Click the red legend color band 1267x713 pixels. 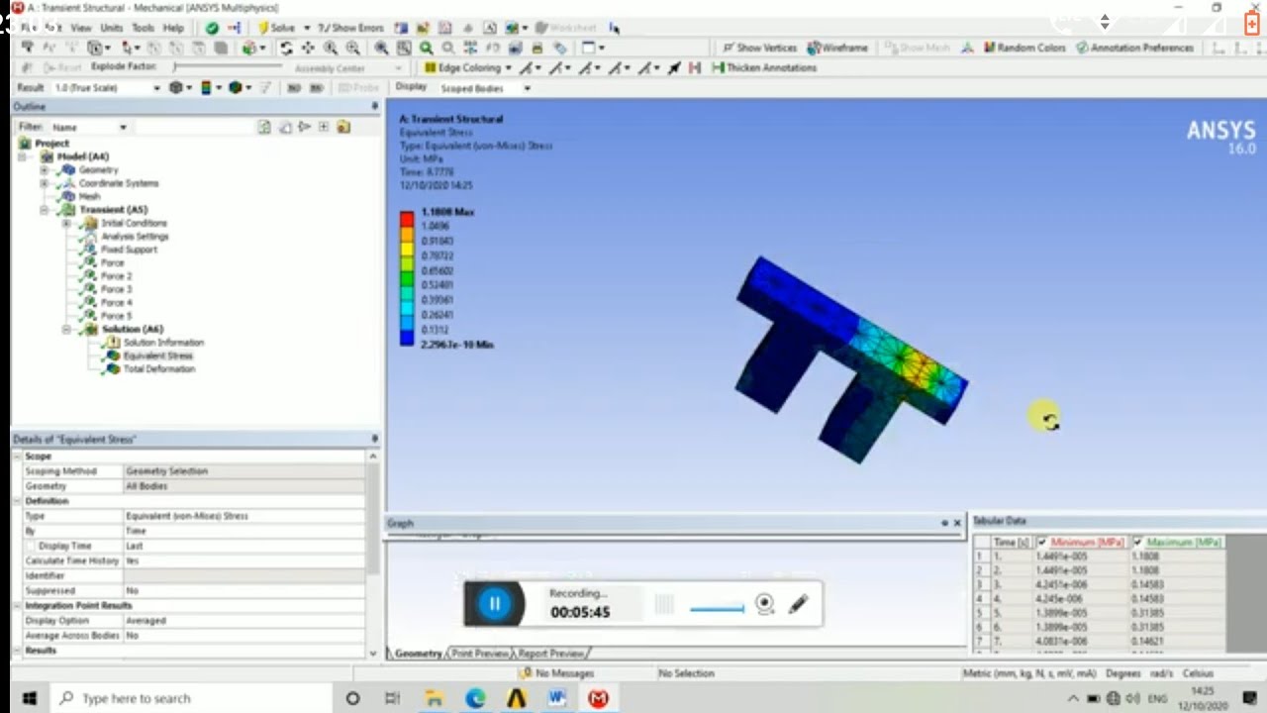(407, 219)
